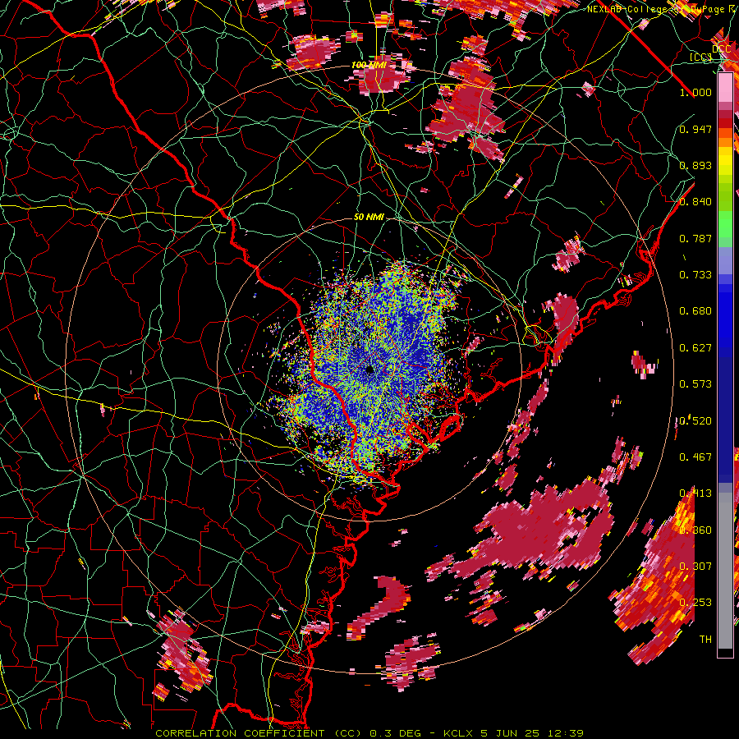Click the KCLX station identifier in the caption

tap(460, 733)
